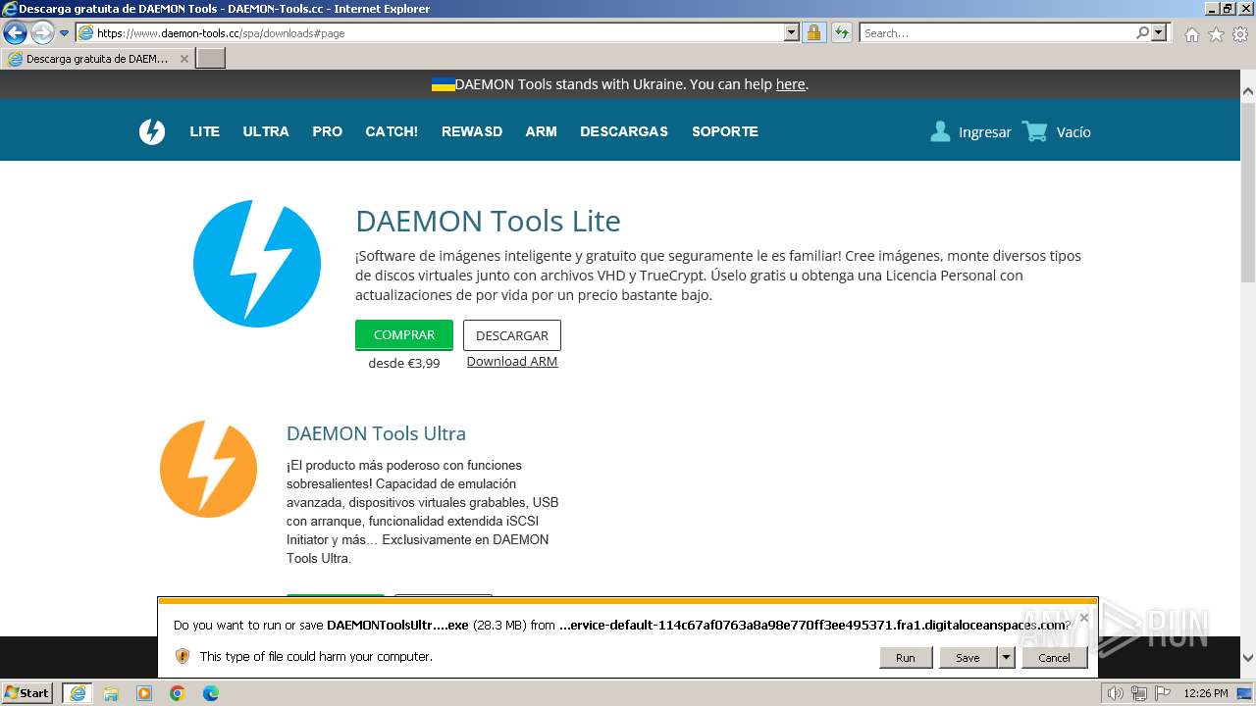Open Favorites star icon
The height and width of the screenshot is (706, 1256).
point(1216,34)
